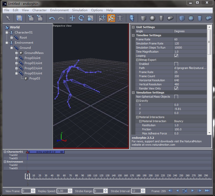Click the play forward button

tap(193, 191)
